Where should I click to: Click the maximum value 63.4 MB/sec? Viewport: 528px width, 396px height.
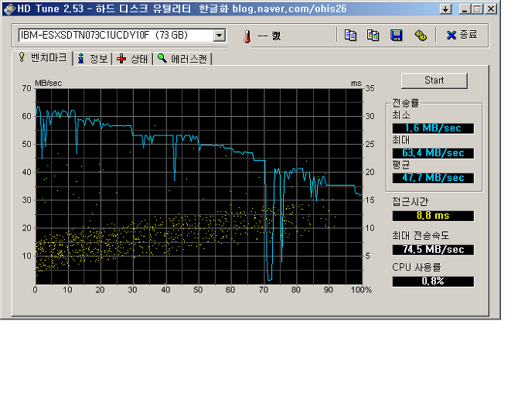pyautogui.click(x=433, y=153)
